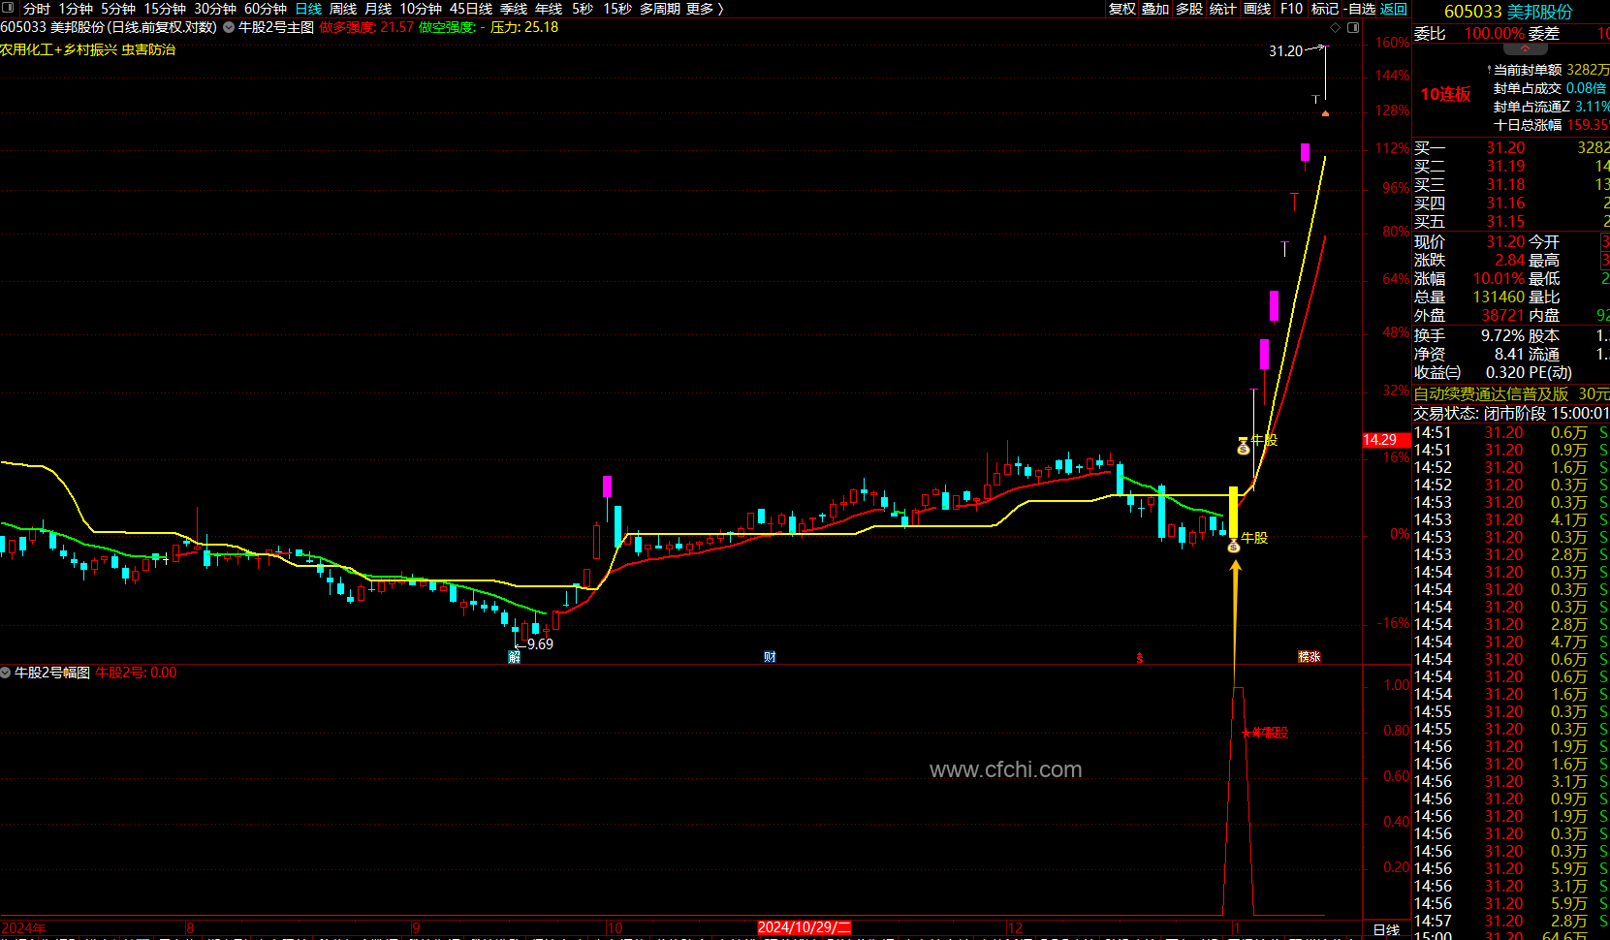This screenshot has height=940, width=1610.
Task: Click the 标记 mark button
Action: [1324, 9]
